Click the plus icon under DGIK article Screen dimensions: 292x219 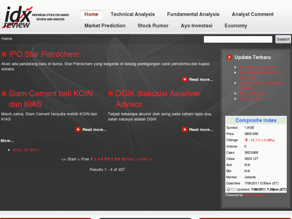(x=184, y=129)
